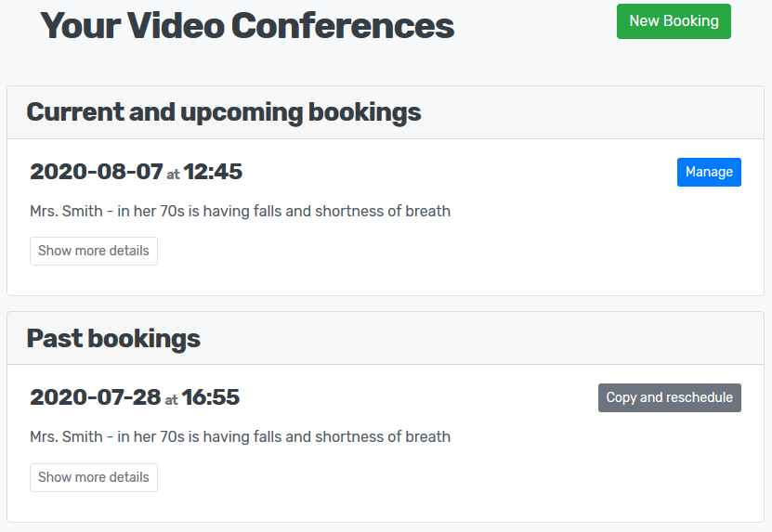Image resolution: width=772 pixels, height=532 pixels.
Task: Expand Show more details for upcoming booking
Action: pos(94,251)
